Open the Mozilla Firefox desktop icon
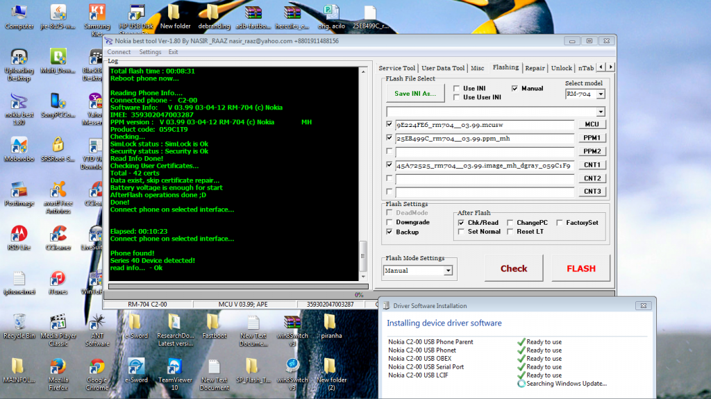 (58, 366)
